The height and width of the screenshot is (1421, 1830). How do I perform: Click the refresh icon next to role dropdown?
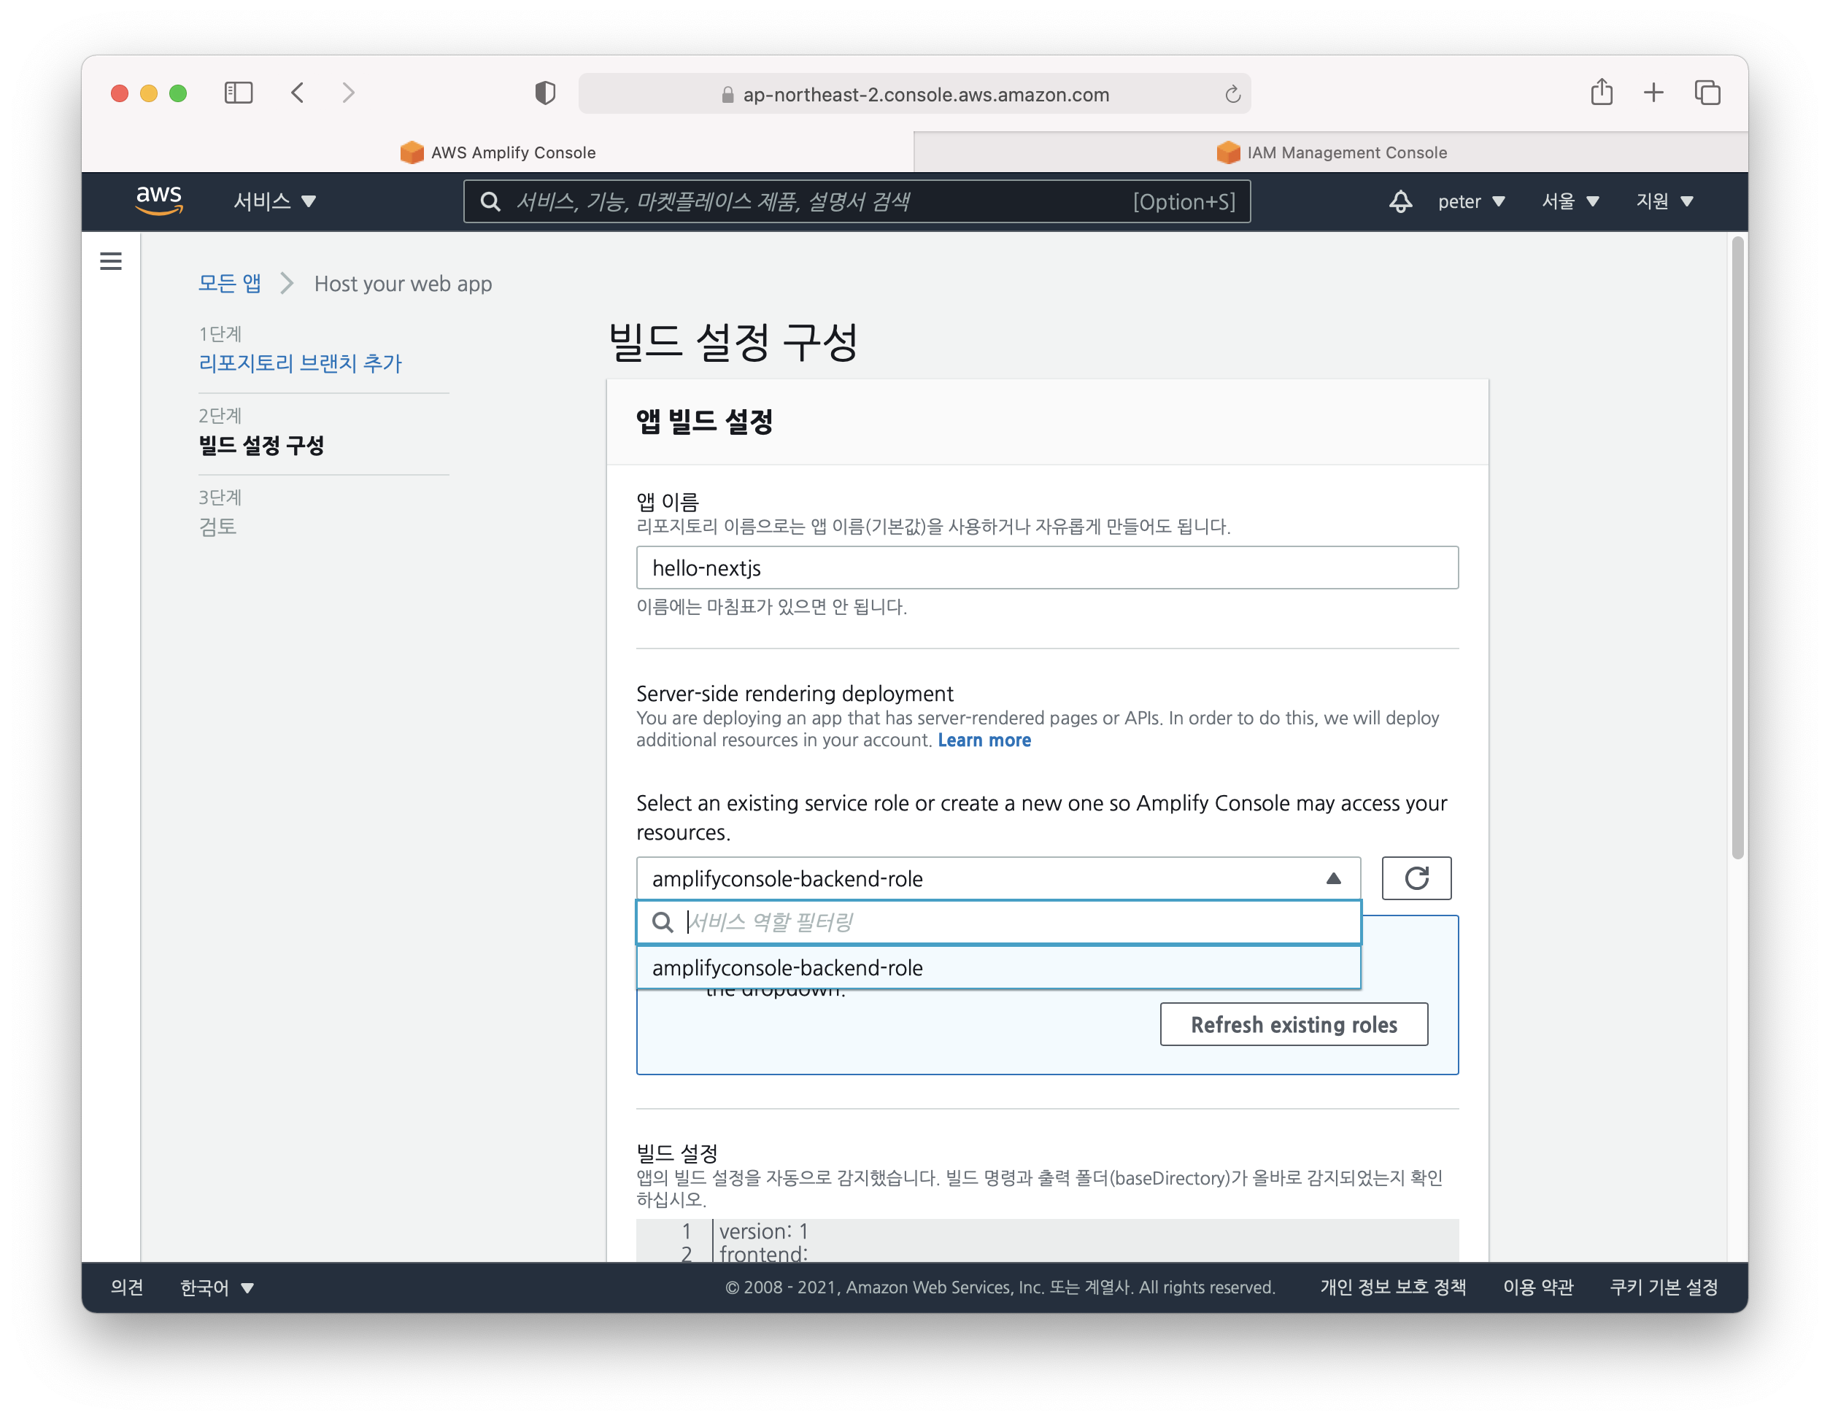[x=1416, y=878]
